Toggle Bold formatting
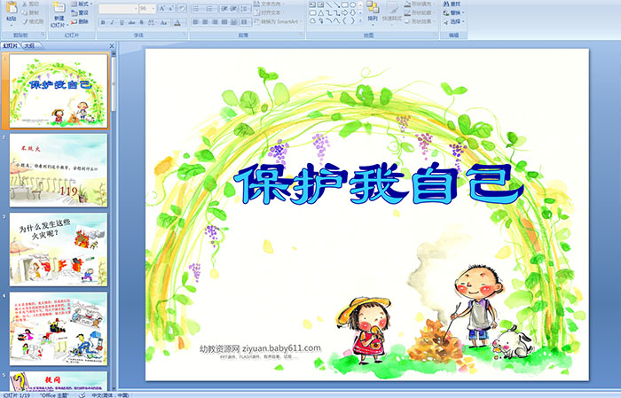 (x=103, y=22)
